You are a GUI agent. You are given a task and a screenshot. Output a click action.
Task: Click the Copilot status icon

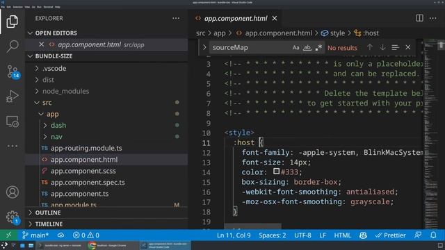(x=363, y=235)
